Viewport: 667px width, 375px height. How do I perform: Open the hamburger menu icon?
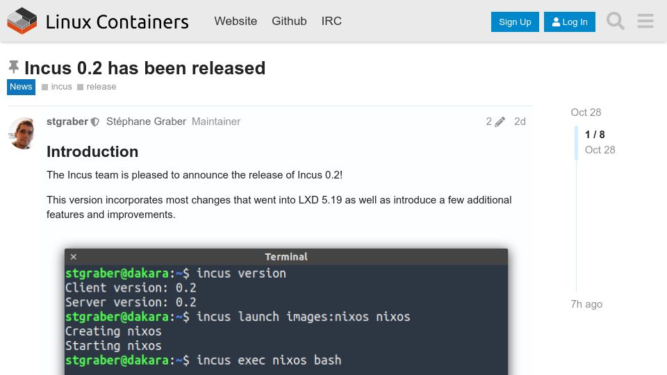[645, 21]
